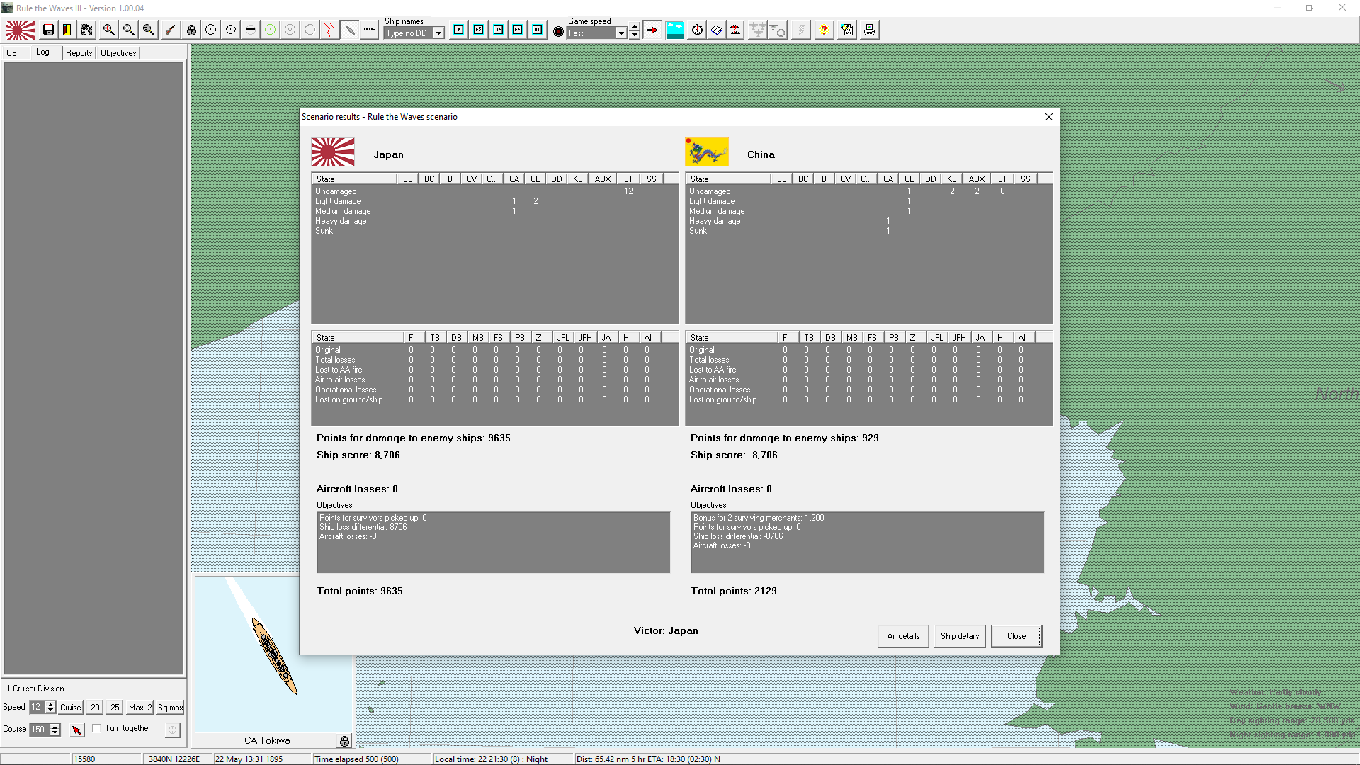Screen dimensions: 1360x765
Task: Click the printer icon in toolbar
Action: pyautogui.click(x=869, y=30)
